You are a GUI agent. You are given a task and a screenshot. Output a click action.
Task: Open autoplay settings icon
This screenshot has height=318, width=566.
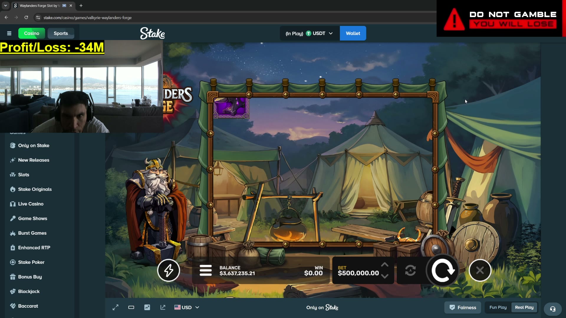coord(410,270)
